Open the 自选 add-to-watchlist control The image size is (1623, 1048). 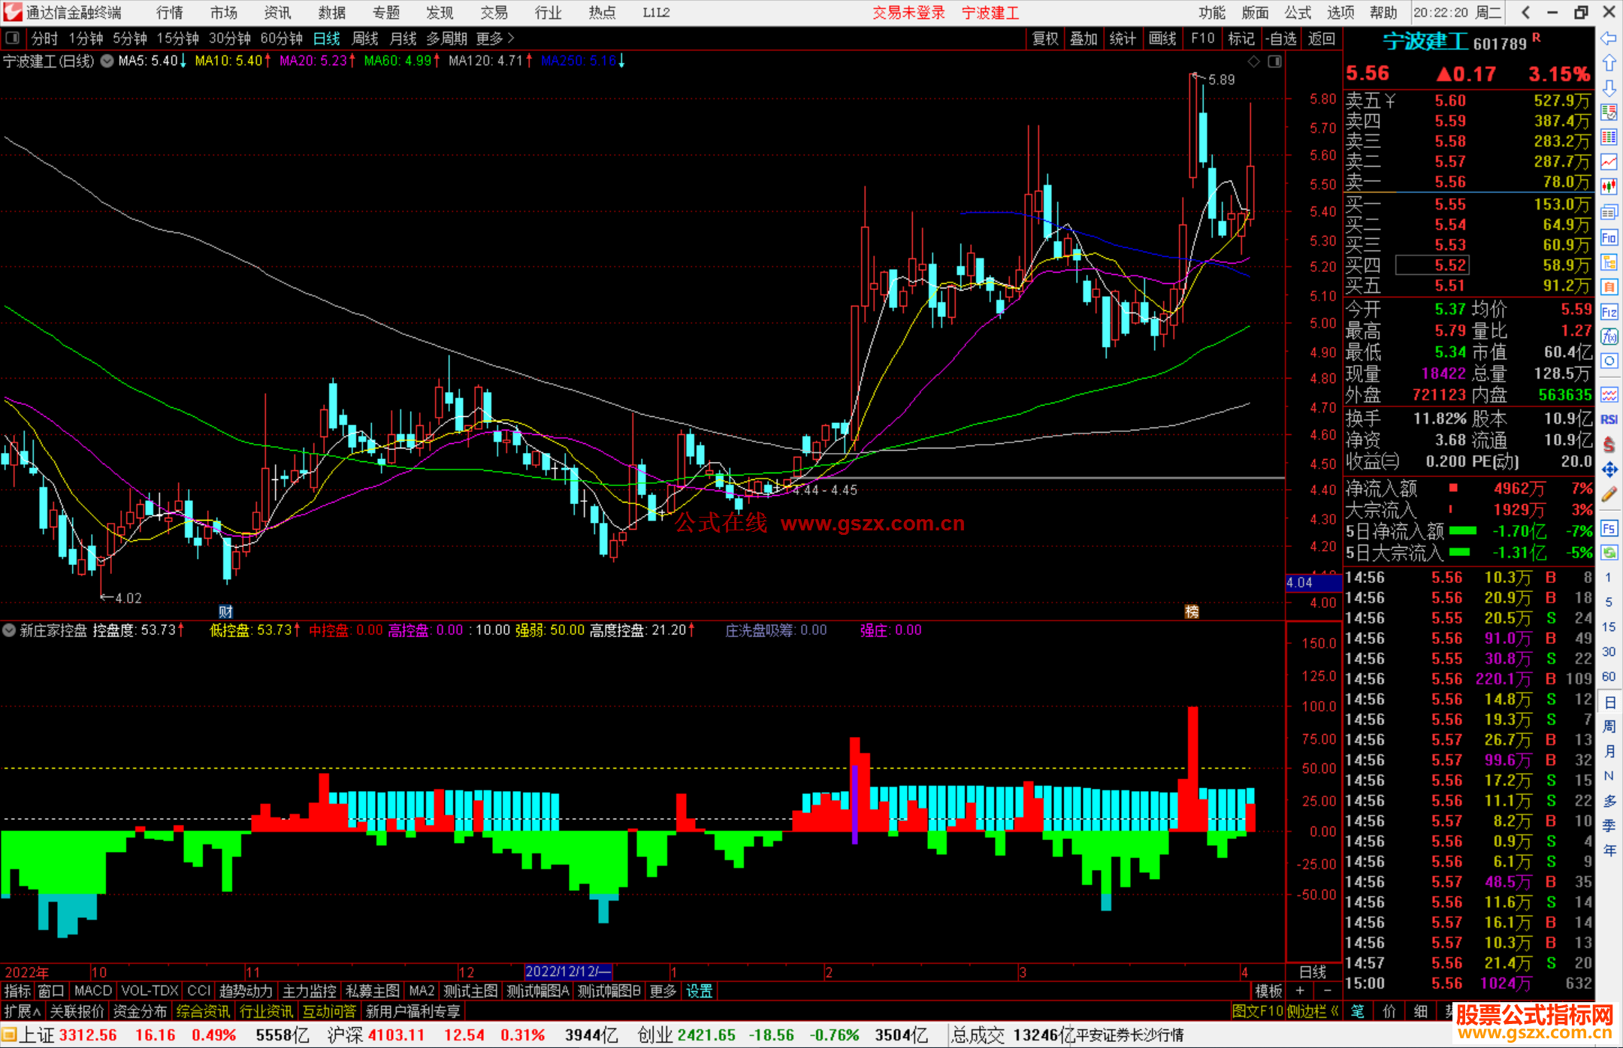[x=1280, y=38]
